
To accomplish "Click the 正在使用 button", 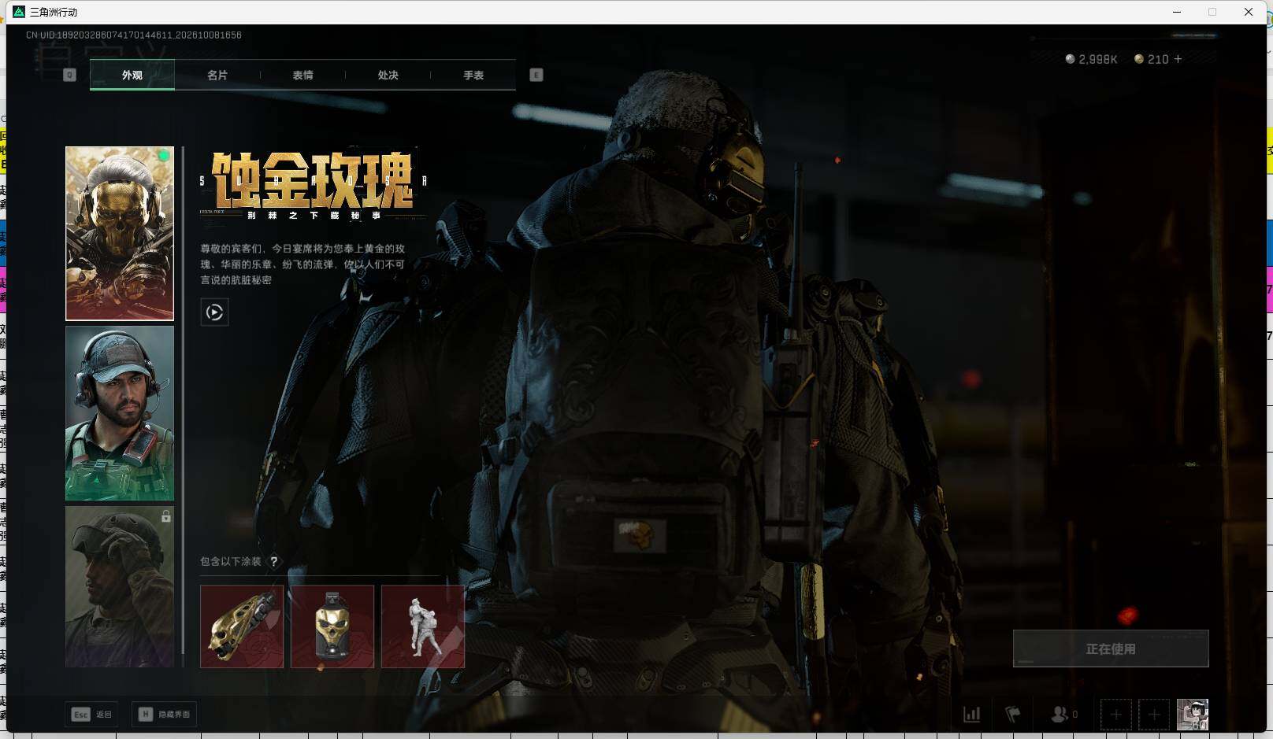I will click(x=1111, y=648).
